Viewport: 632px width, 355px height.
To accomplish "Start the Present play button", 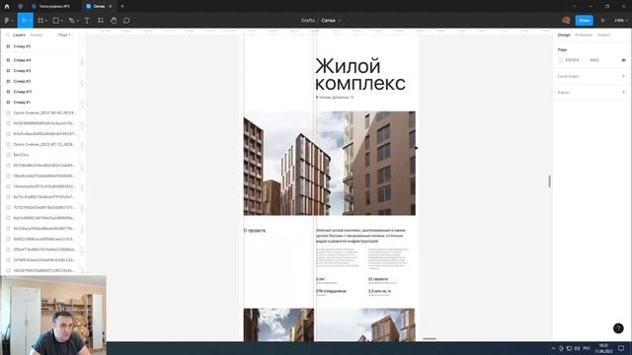I will [603, 20].
